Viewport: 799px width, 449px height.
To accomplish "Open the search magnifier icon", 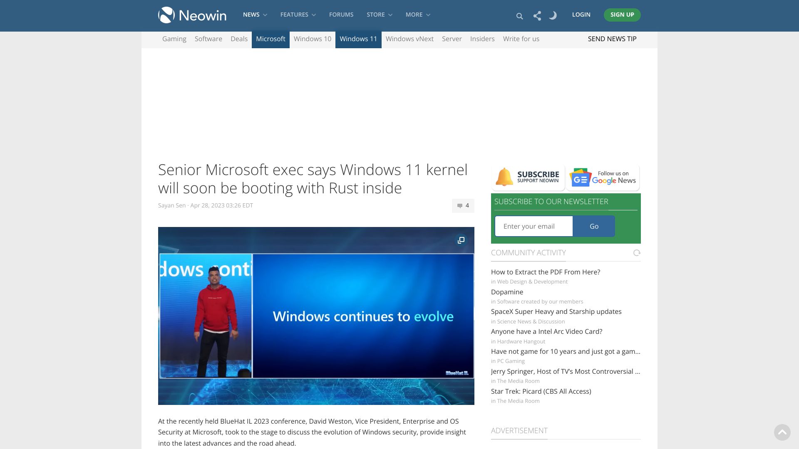I will tap(519, 16).
